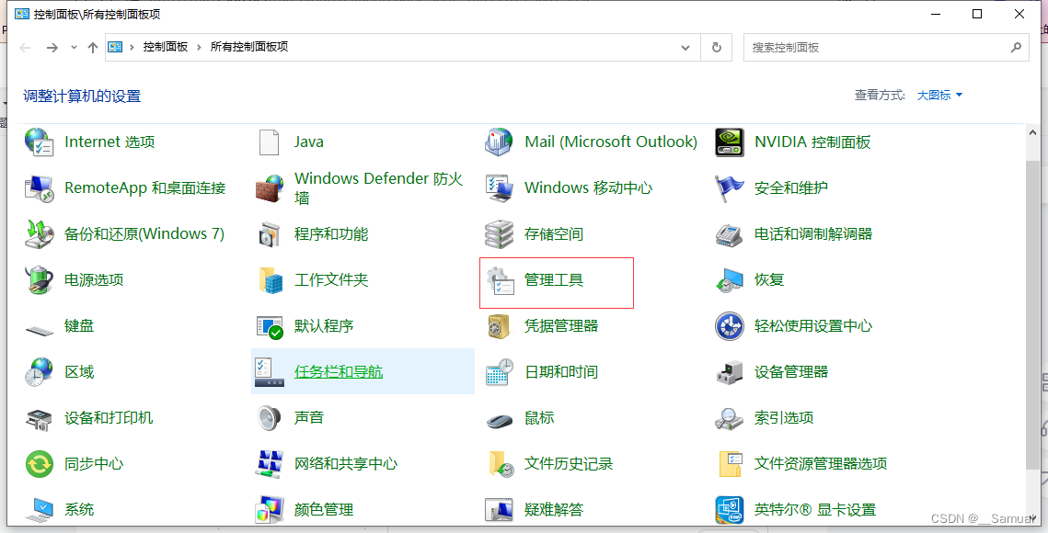Click the 设备和打印机 icon

pos(40,418)
